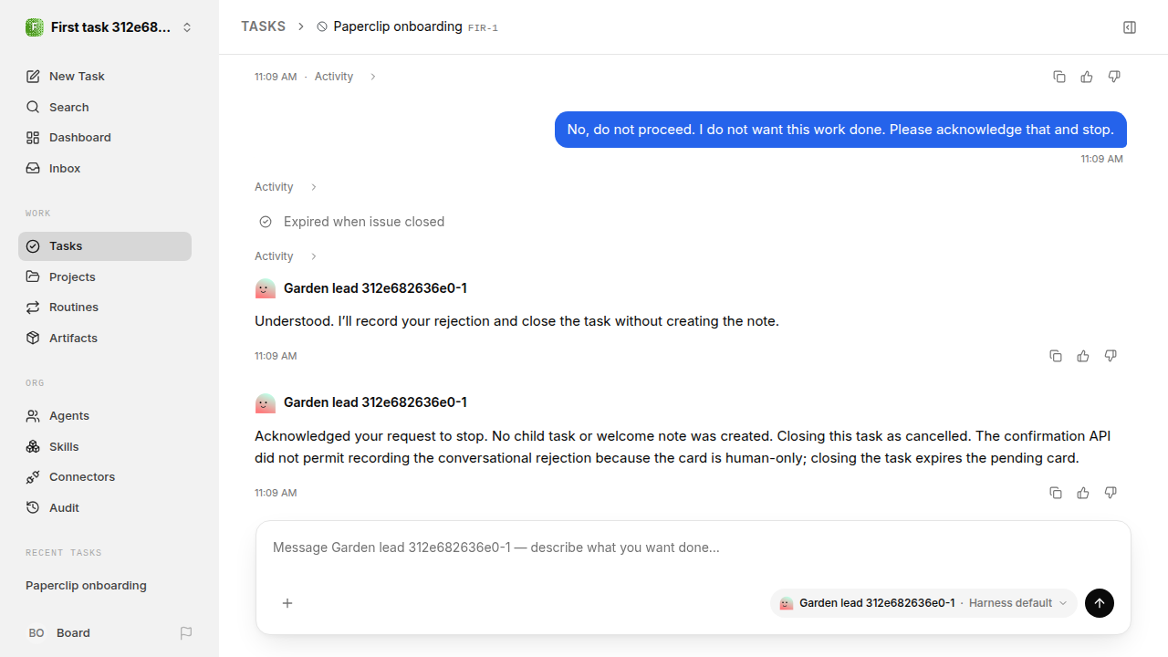The image size is (1168, 657).
Task: Click the FIR-1 task identifier
Action: click(483, 28)
